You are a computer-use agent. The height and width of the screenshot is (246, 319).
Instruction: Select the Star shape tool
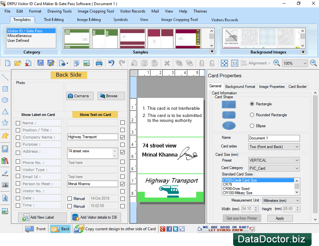5,122
